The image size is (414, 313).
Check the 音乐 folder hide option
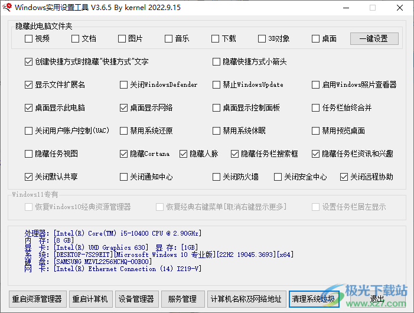pos(168,39)
